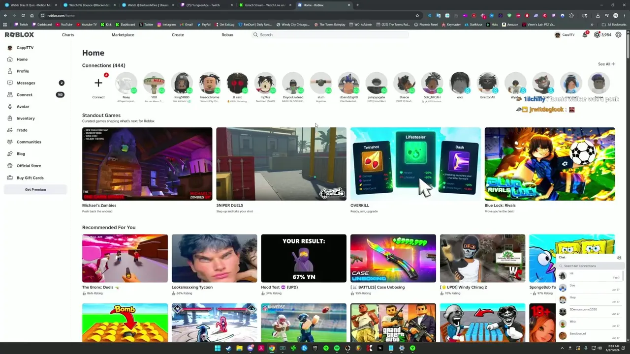Open OVERKILL game thumbnail

[415, 164]
